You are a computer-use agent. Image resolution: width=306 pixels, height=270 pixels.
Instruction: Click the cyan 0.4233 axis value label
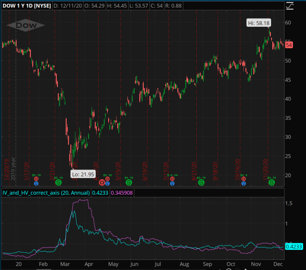(x=294, y=247)
